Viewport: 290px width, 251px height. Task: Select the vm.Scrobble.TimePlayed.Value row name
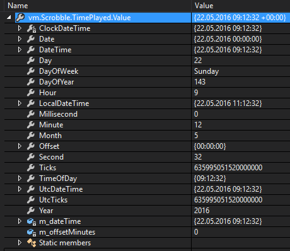click(79, 18)
